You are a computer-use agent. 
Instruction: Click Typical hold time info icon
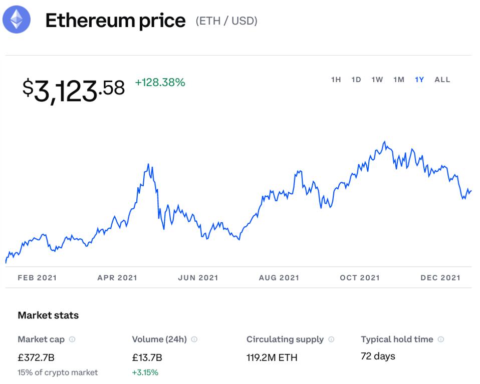[x=441, y=339]
